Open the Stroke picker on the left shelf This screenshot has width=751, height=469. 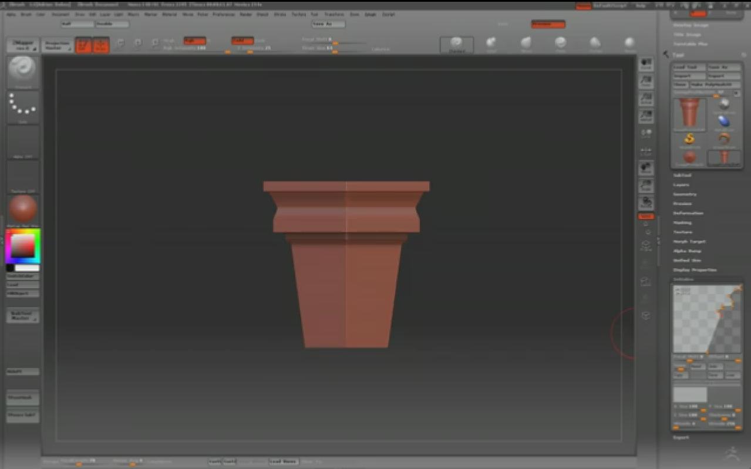pos(22,104)
